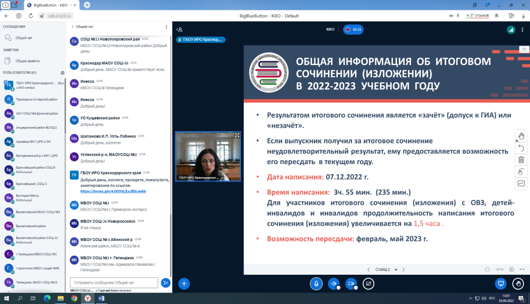Click the connection status signal icon

(x=511, y=30)
